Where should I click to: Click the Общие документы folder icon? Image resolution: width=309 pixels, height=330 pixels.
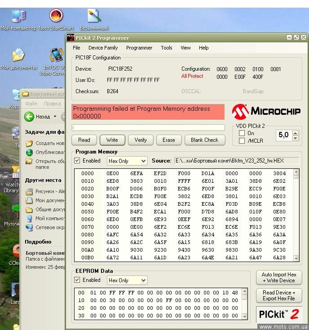click(29, 210)
